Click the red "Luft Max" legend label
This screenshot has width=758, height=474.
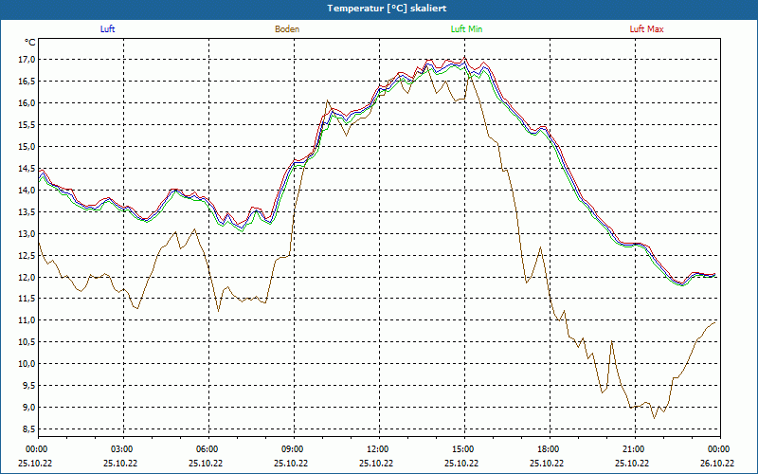coord(646,29)
